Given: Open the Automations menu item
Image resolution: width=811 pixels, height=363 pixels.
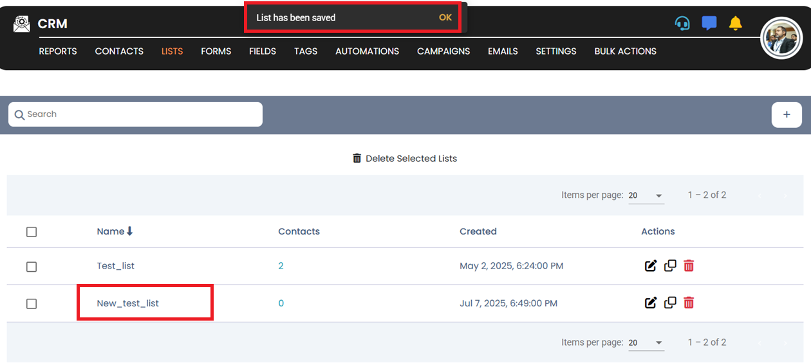Looking at the screenshot, I should pyautogui.click(x=367, y=51).
